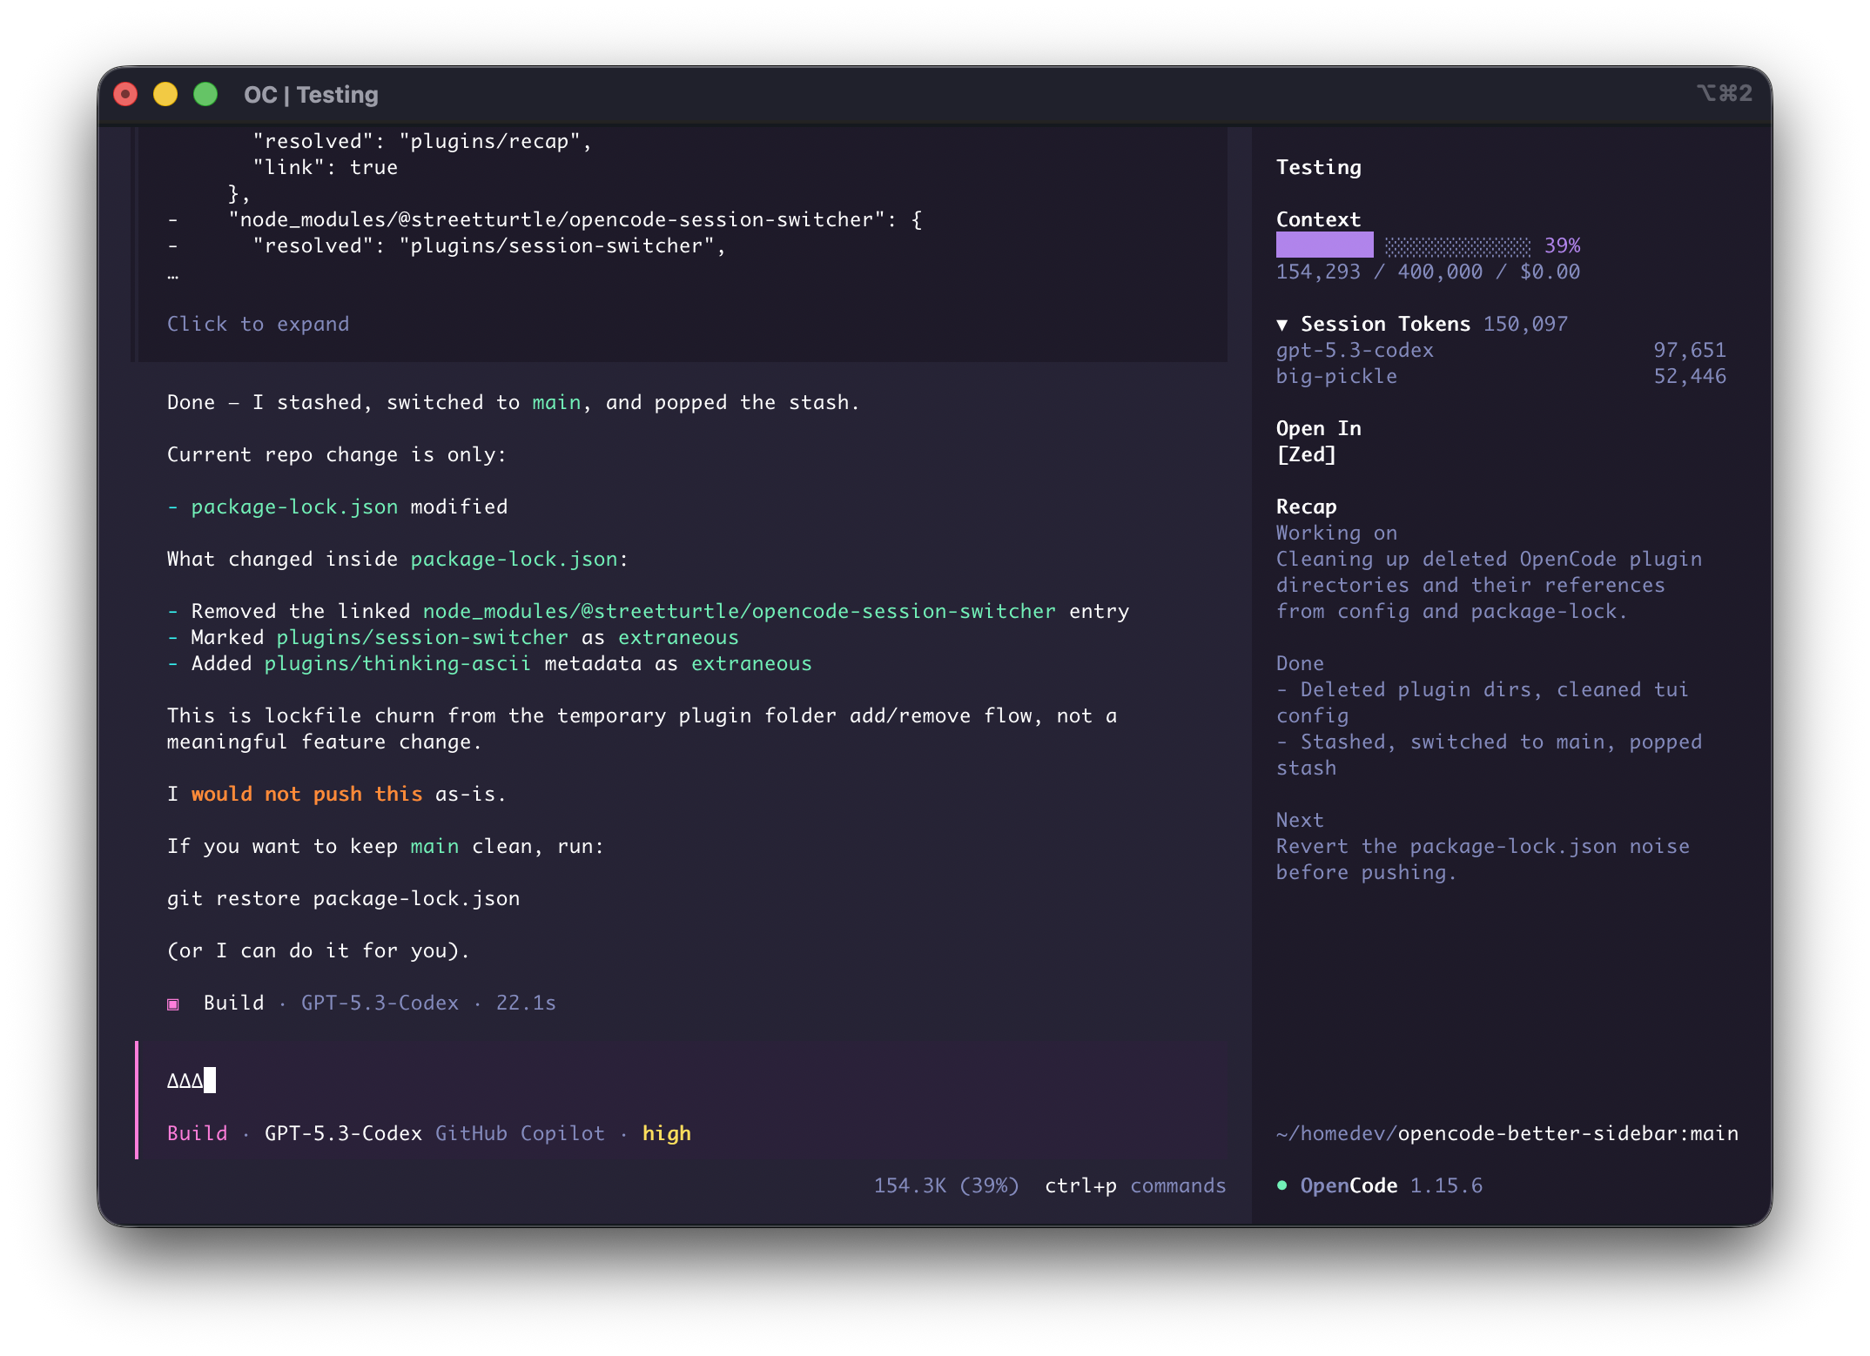The width and height of the screenshot is (1870, 1356).
Task: Click the Build agent label in prompt
Action: 198,1133
